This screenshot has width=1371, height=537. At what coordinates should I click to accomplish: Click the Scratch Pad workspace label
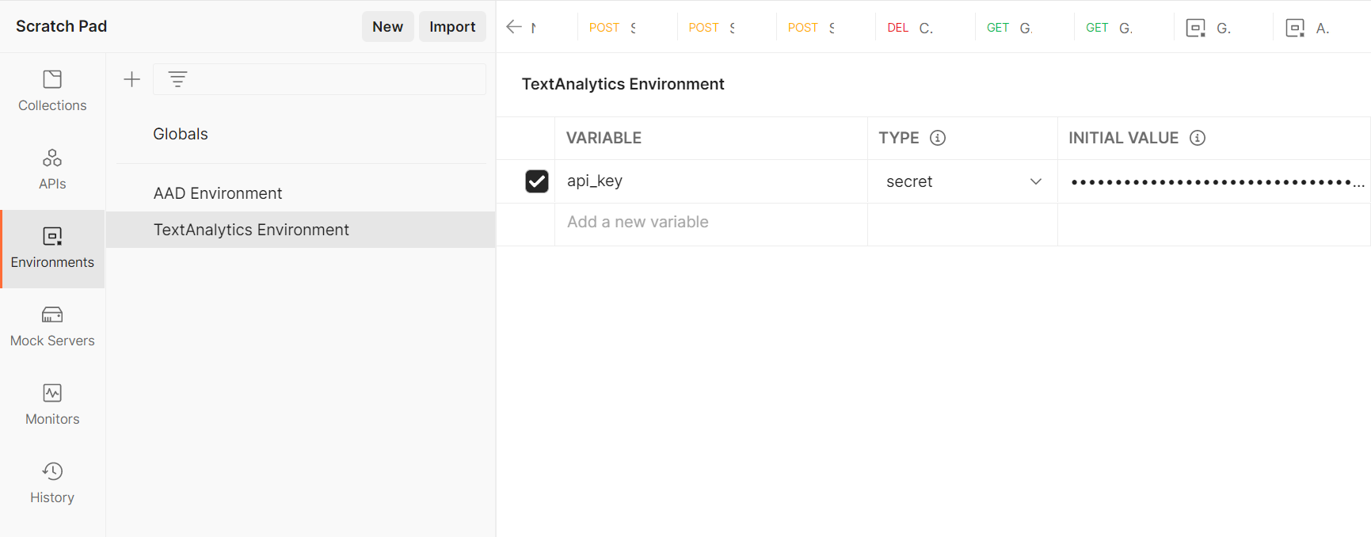pyautogui.click(x=62, y=26)
